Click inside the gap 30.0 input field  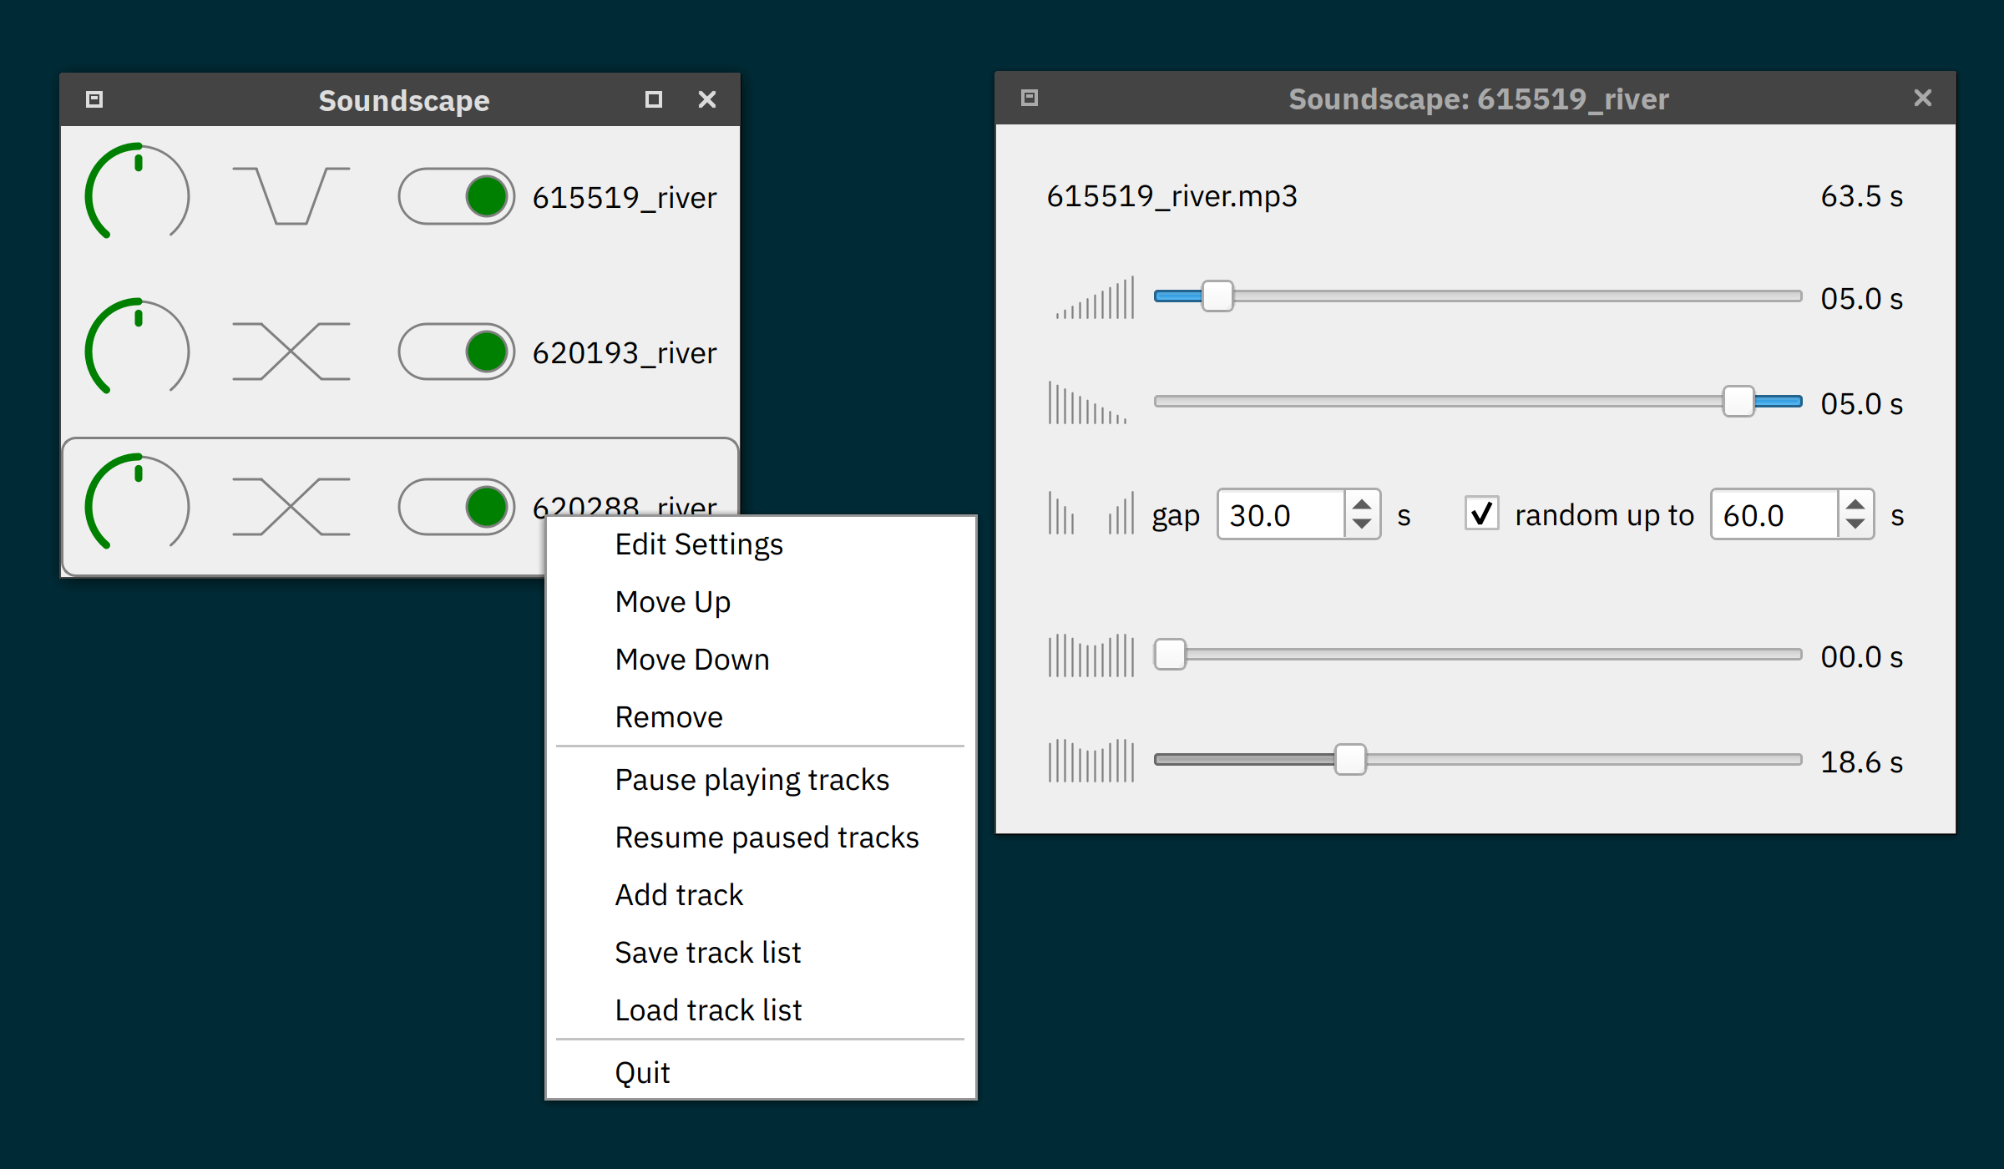(1279, 515)
